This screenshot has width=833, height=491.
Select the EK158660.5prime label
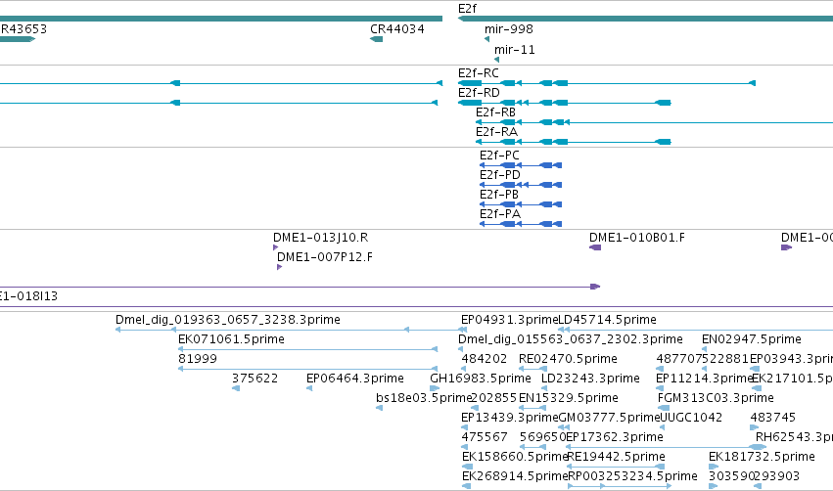click(x=515, y=458)
